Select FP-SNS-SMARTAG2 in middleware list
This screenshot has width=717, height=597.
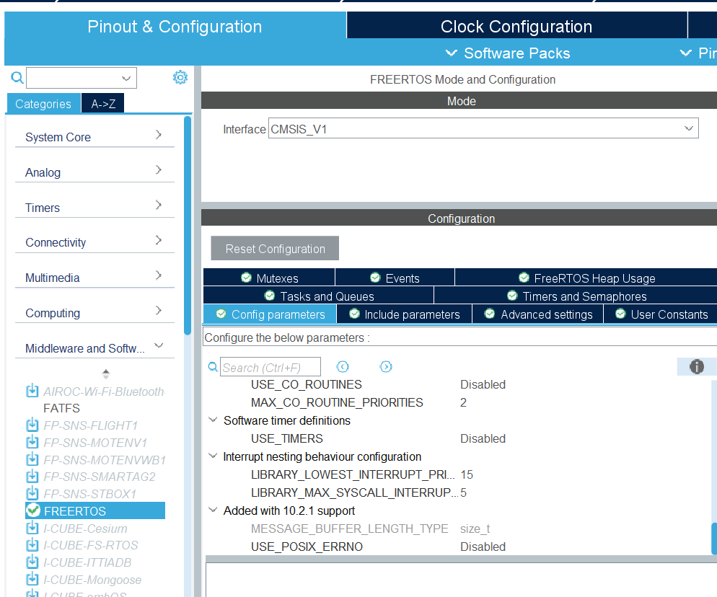pos(100,477)
